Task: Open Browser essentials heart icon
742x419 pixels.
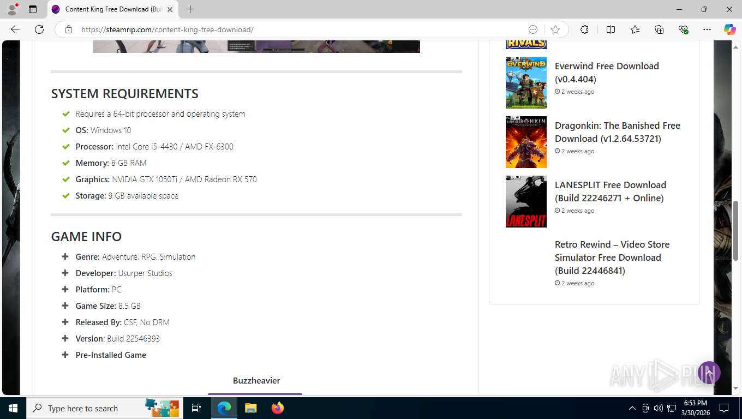Action: point(684,29)
